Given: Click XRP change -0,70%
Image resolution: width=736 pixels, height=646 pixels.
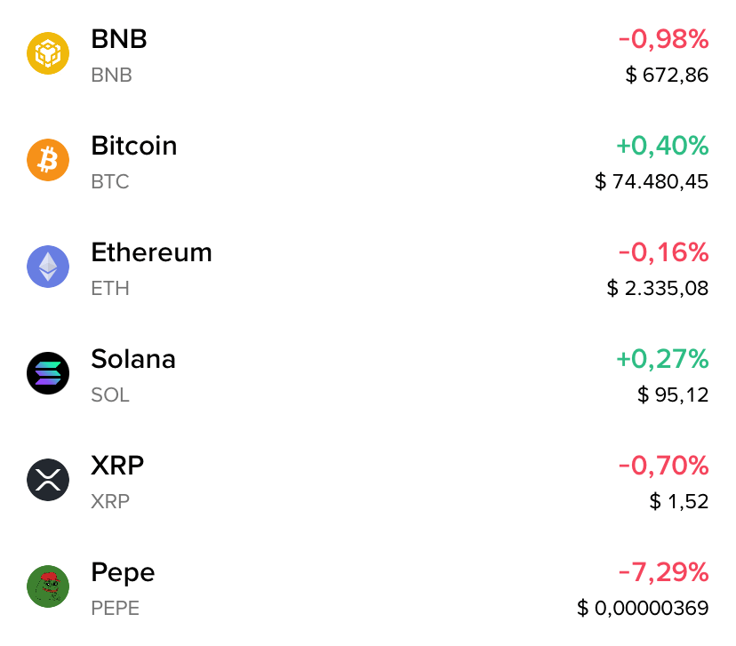Looking at the screenshot, I should click(x=664, y=466).
